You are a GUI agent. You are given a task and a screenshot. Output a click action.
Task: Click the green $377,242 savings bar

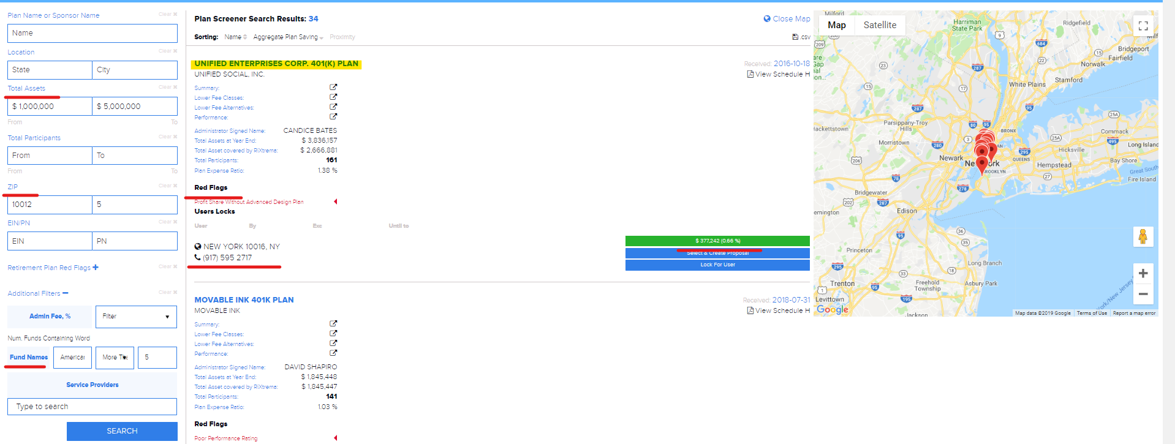[717, 241]
